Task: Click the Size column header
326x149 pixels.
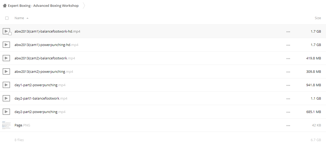Action: point(318,18)
